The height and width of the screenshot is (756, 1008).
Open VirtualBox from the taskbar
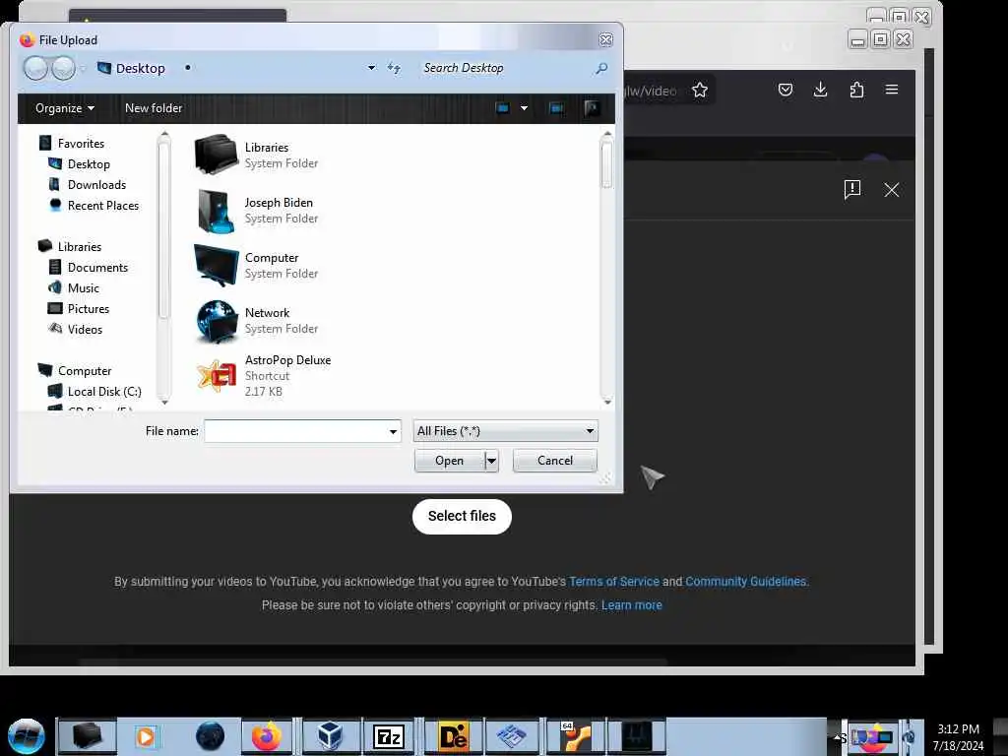tap(329, 736)
